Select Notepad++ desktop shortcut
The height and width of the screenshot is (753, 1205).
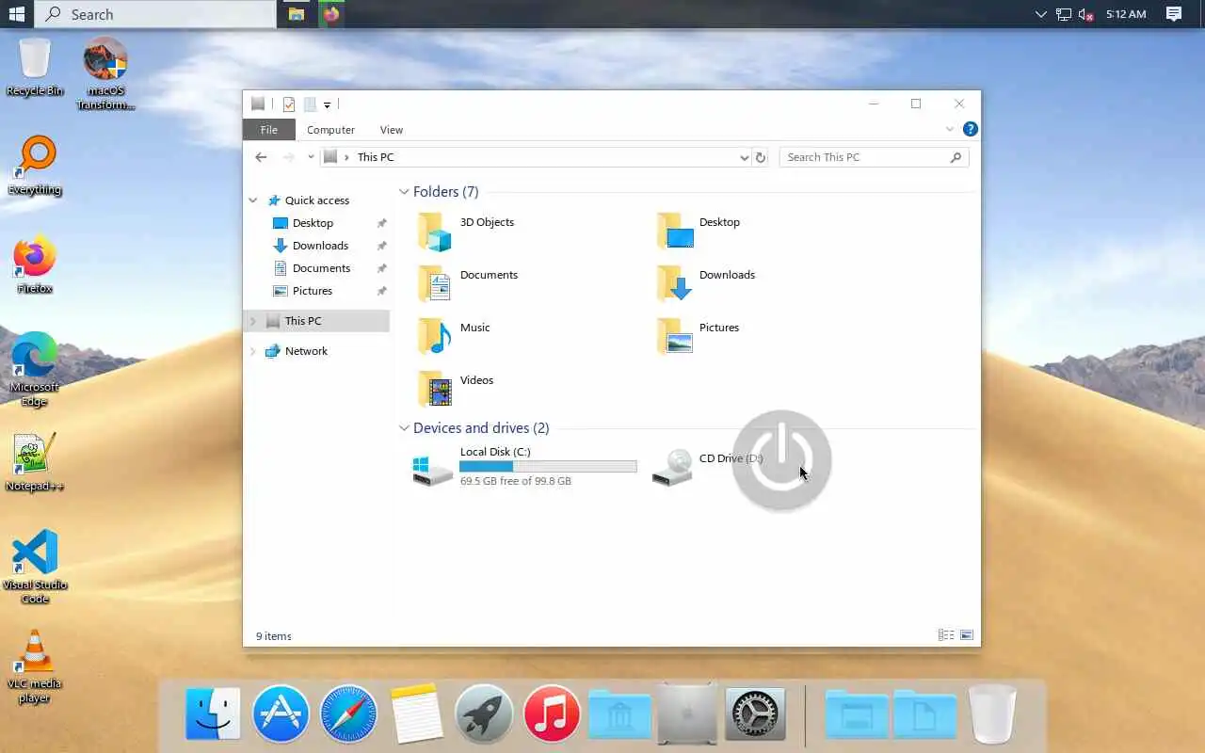[x=35, y=463]
